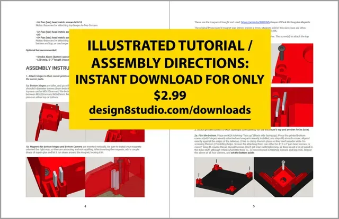Click page number 4
339x219 pixels.
tap(85, 206)
